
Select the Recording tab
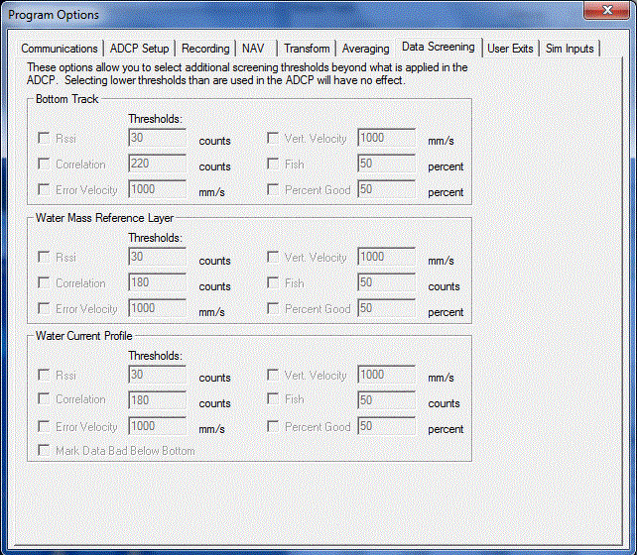coord(205,49)
